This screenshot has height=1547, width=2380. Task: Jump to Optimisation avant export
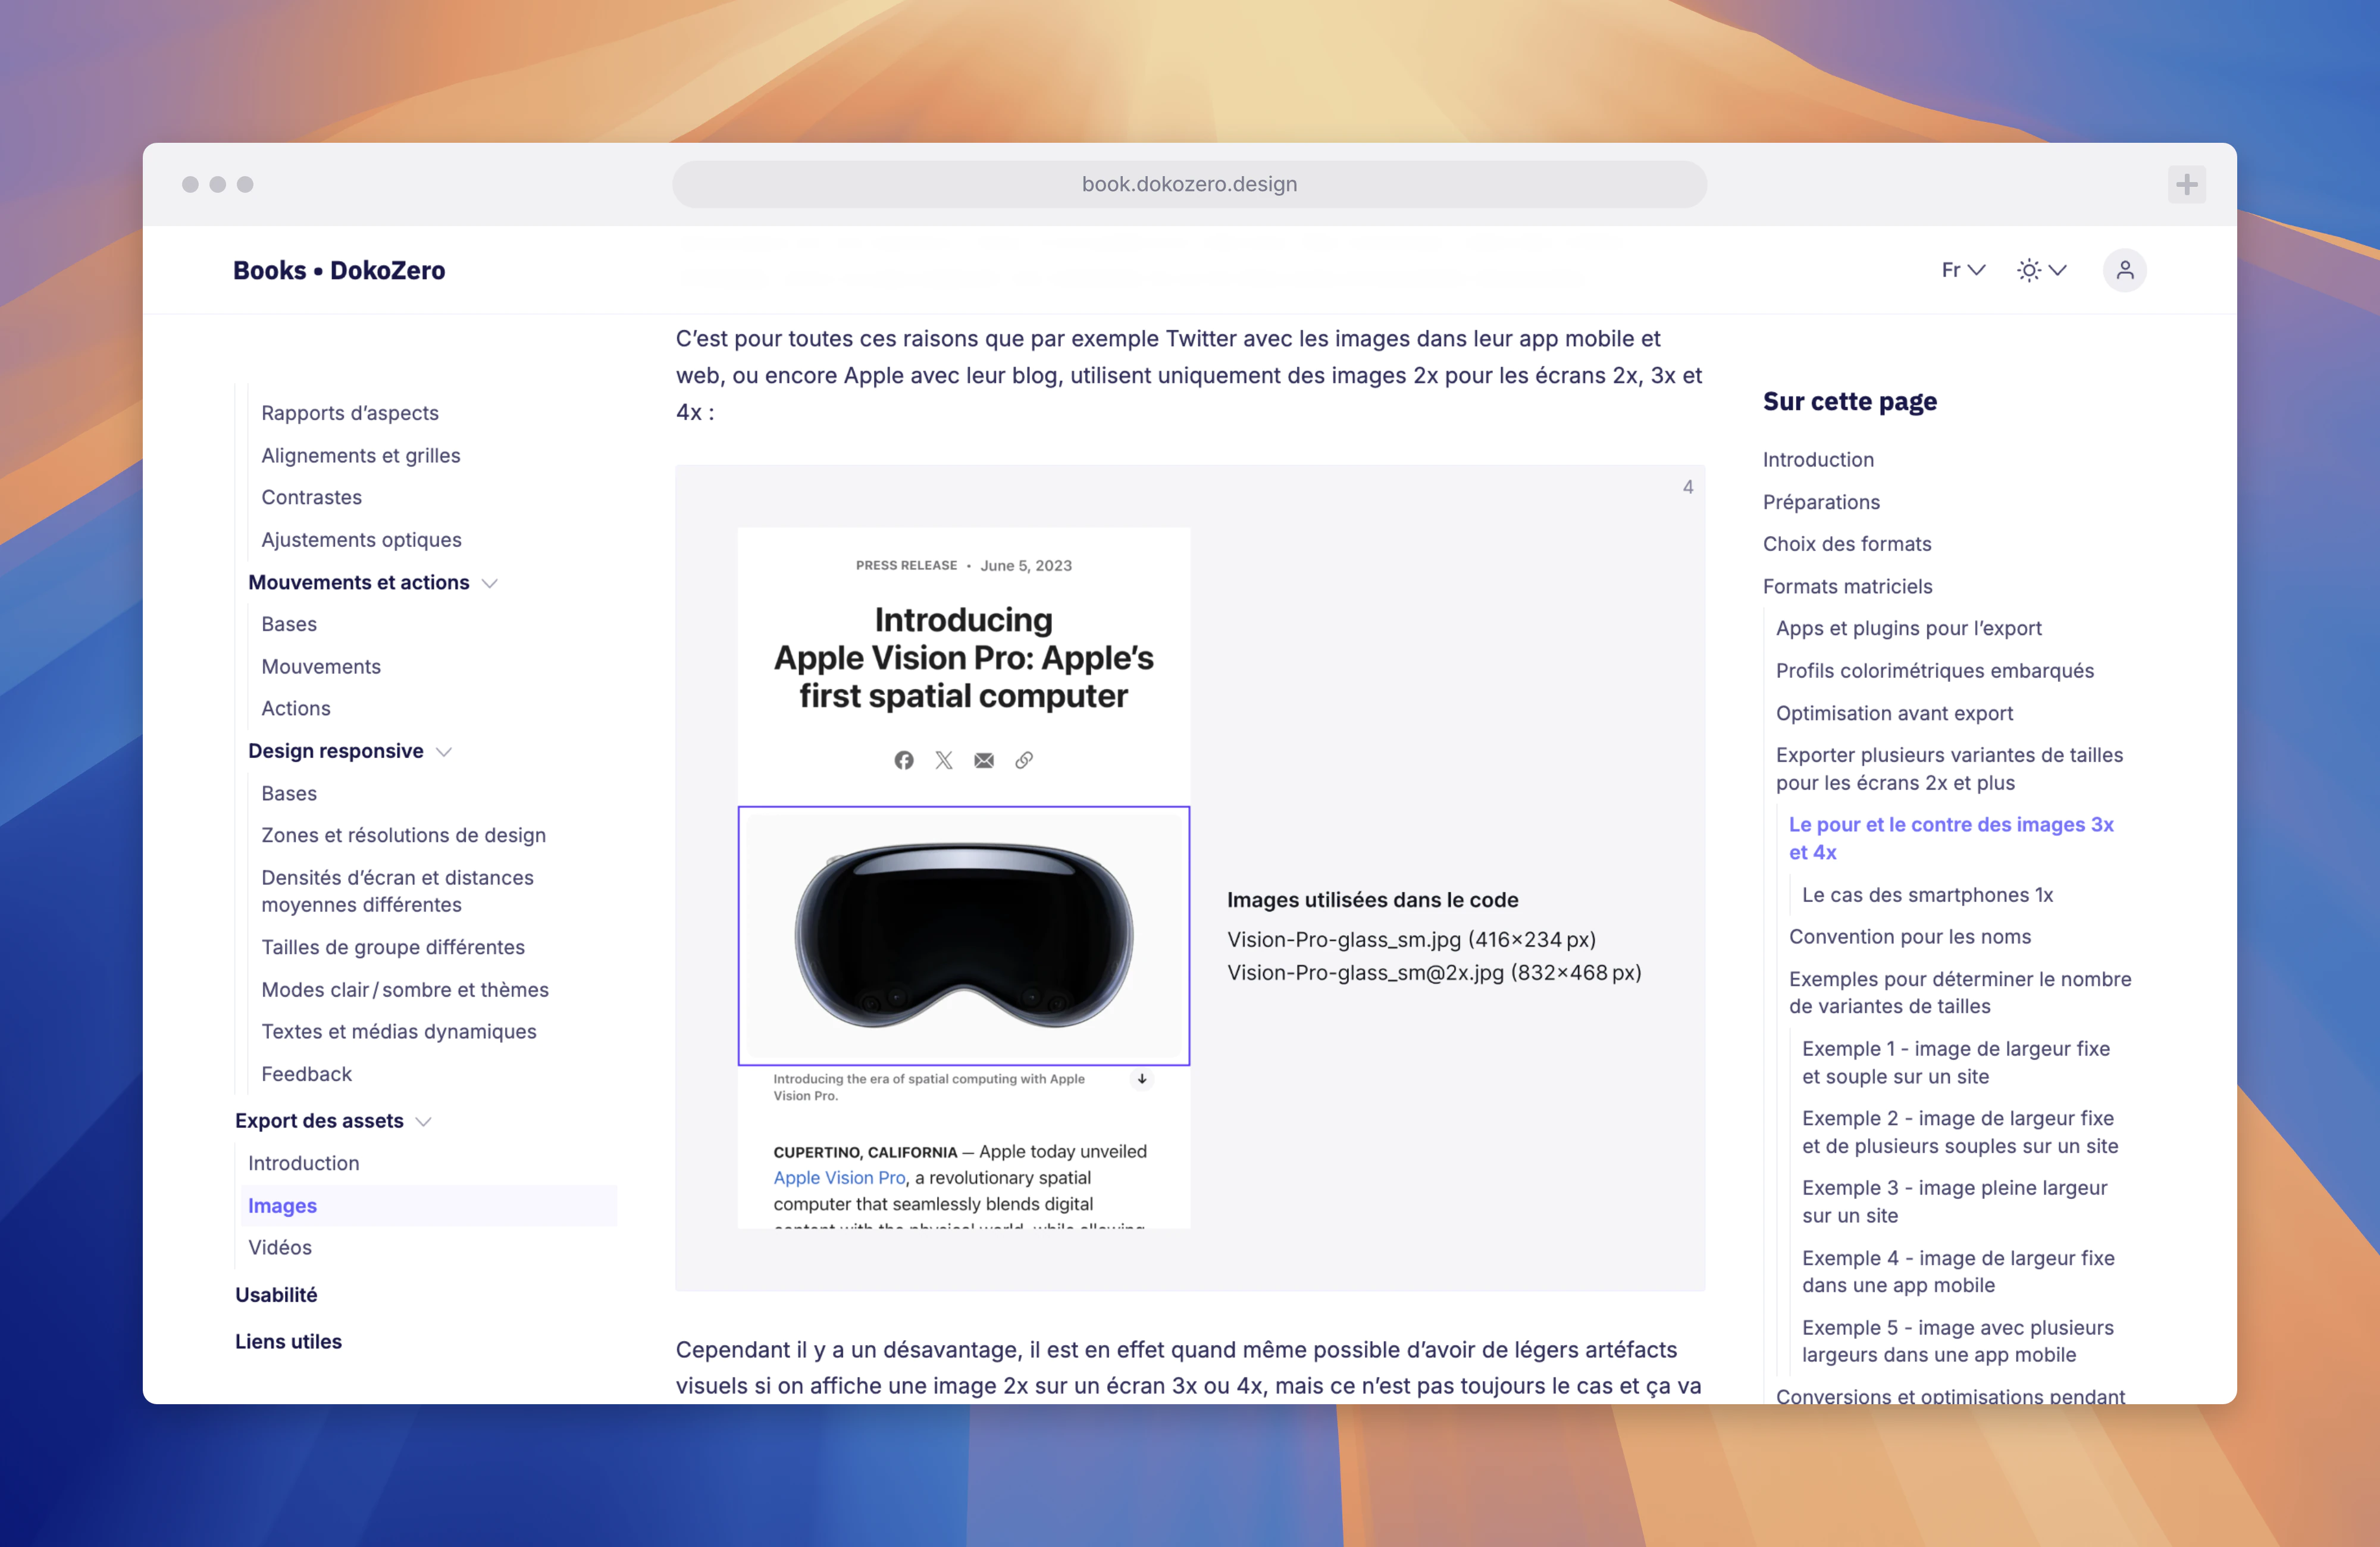1894,713
